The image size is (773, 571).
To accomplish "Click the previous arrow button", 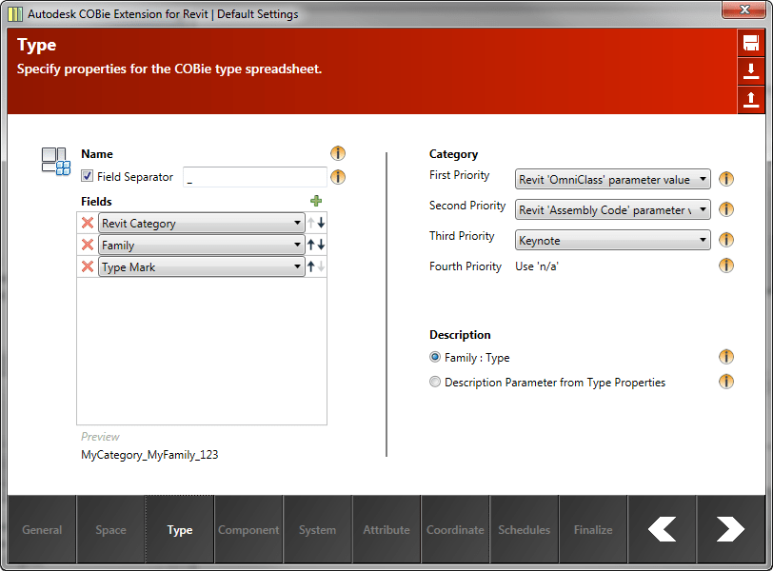I will click(x=662, y=529).
